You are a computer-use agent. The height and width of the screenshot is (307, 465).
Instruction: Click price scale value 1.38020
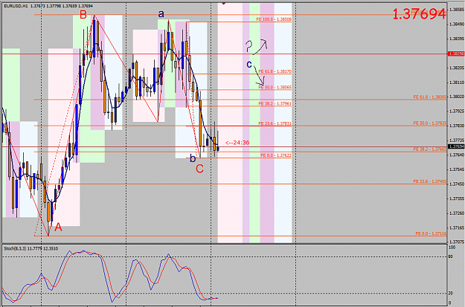pyautogui.click(x=456, y=97)
